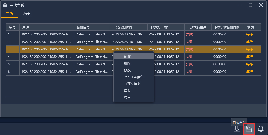Click the 任务添加时间 column header

pyautogui.click(x=128, y=27)
